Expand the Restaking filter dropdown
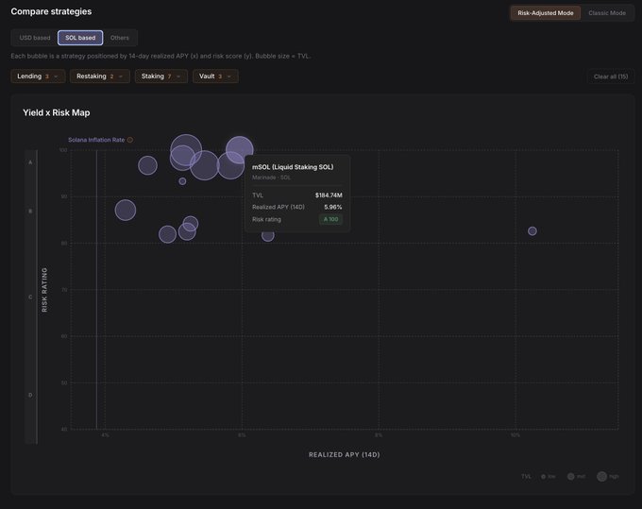This screenshot has height=509, width=642. 99,76
